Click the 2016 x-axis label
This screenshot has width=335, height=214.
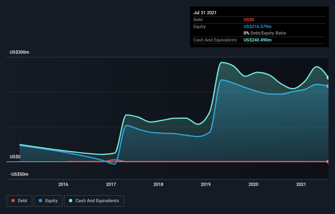pos(63,184)
